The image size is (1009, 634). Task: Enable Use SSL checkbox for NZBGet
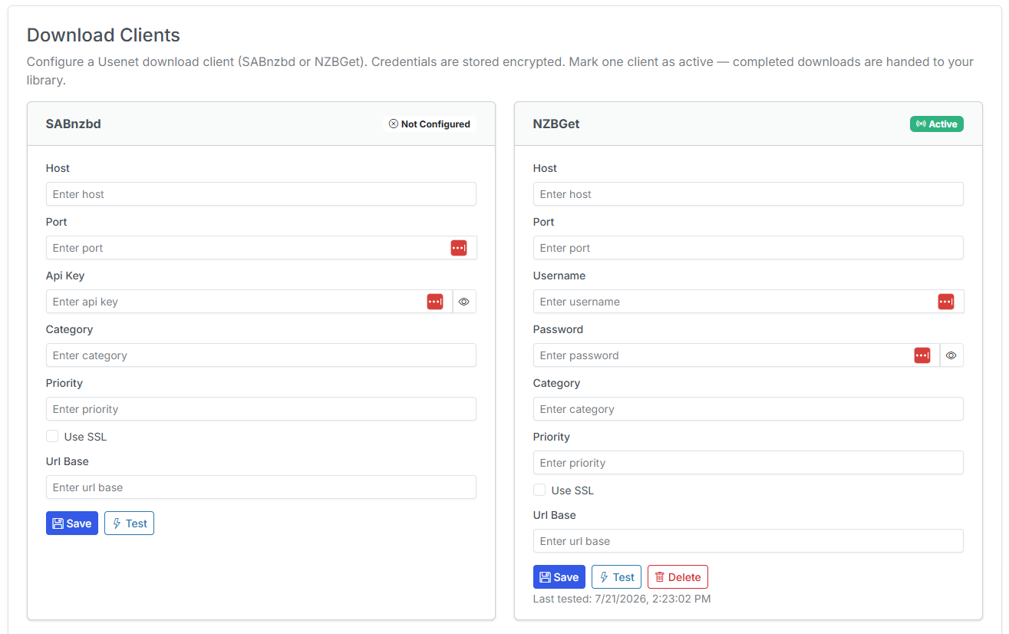[539, 490]
